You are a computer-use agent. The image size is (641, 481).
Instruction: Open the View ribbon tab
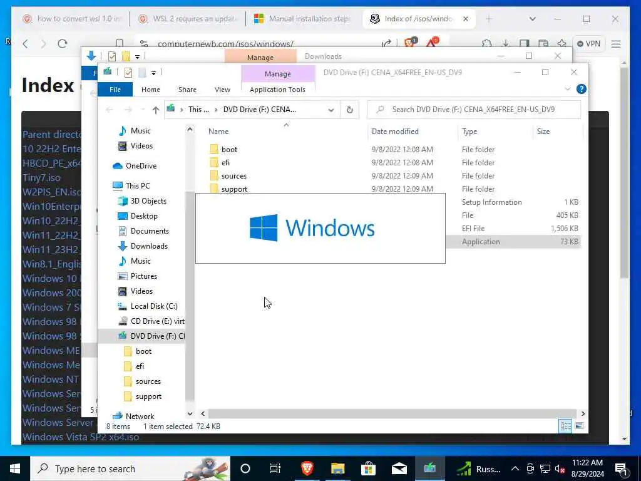[222, 90]
